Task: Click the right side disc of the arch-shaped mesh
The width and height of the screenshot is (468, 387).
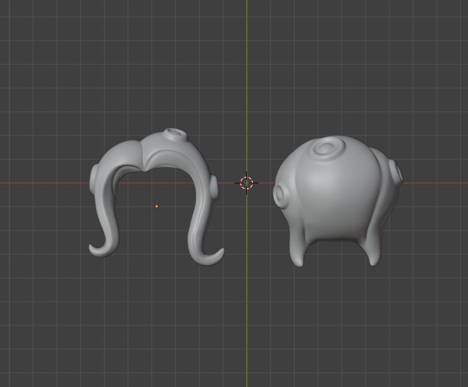Action: point(214,187)
